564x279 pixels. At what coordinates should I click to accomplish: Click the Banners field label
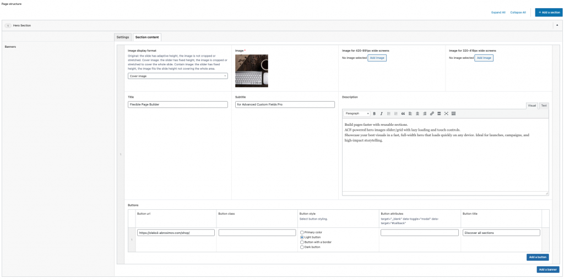(x=10, y=47)
